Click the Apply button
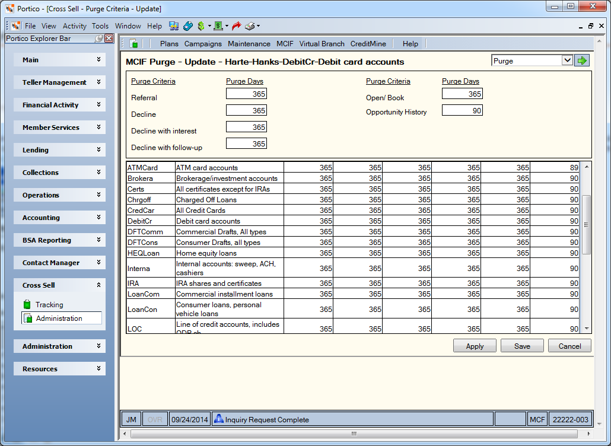 pos(475,346)
